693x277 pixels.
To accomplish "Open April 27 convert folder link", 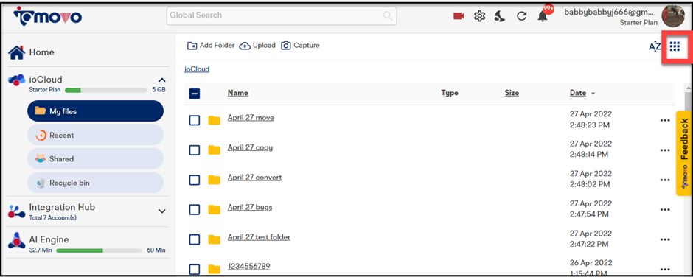I will (254, 177).
